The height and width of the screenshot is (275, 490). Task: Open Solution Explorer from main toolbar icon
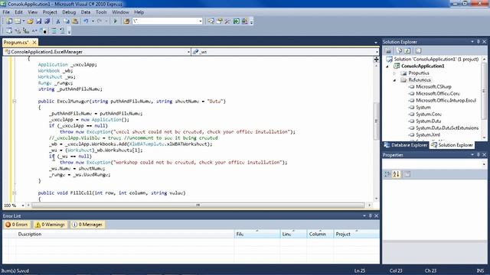click(211, 21)
